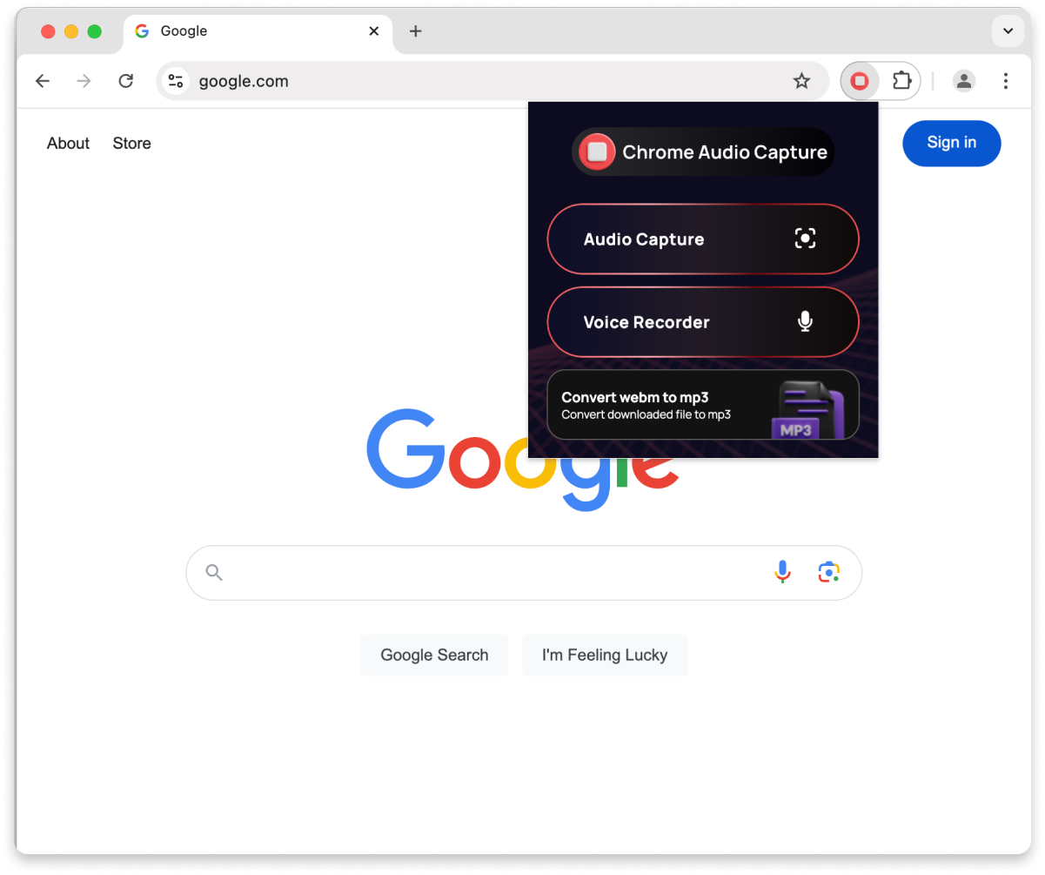1045x875 pixels.
Task: Open the About link
Action: [68, 144]
